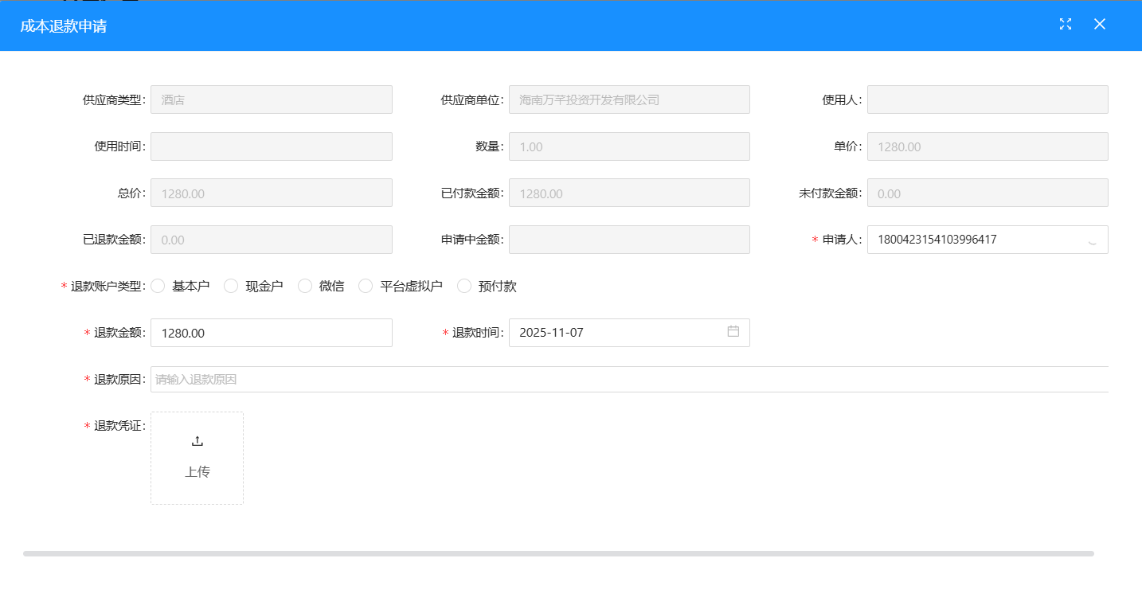
Task: Click the 使用人 input field
Action: [x=988, y=99]
